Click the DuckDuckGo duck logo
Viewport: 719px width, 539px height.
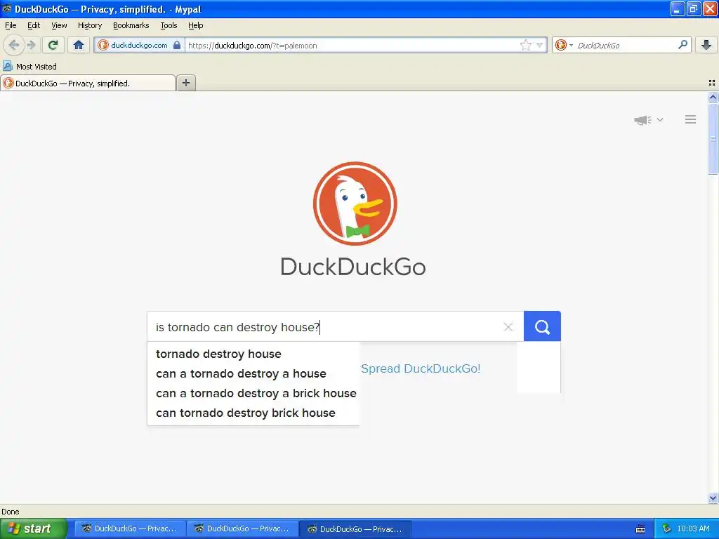click(355, 204)
